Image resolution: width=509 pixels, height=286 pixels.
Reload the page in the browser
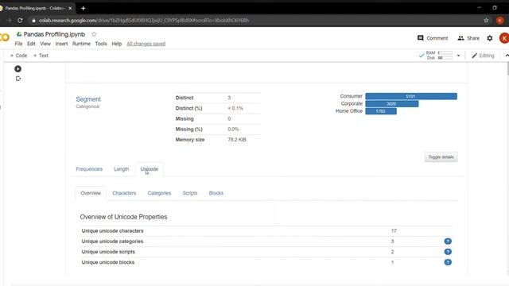[x=20, y=20]
